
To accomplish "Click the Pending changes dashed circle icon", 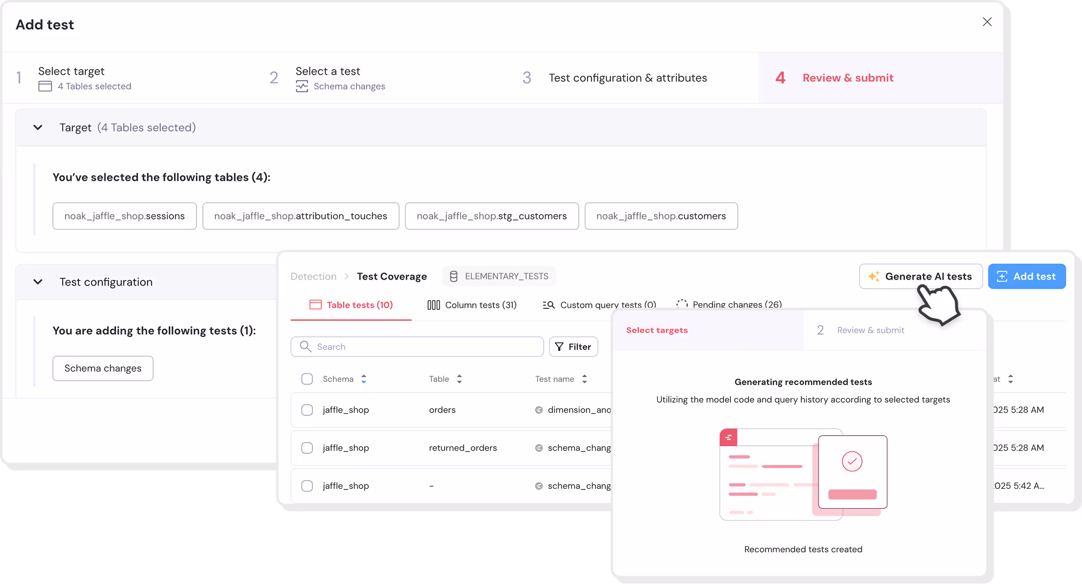I will (x=682, y=304).
